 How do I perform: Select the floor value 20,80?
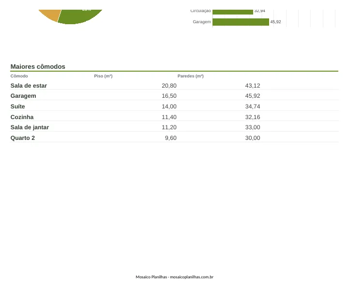tap(169, 86)
